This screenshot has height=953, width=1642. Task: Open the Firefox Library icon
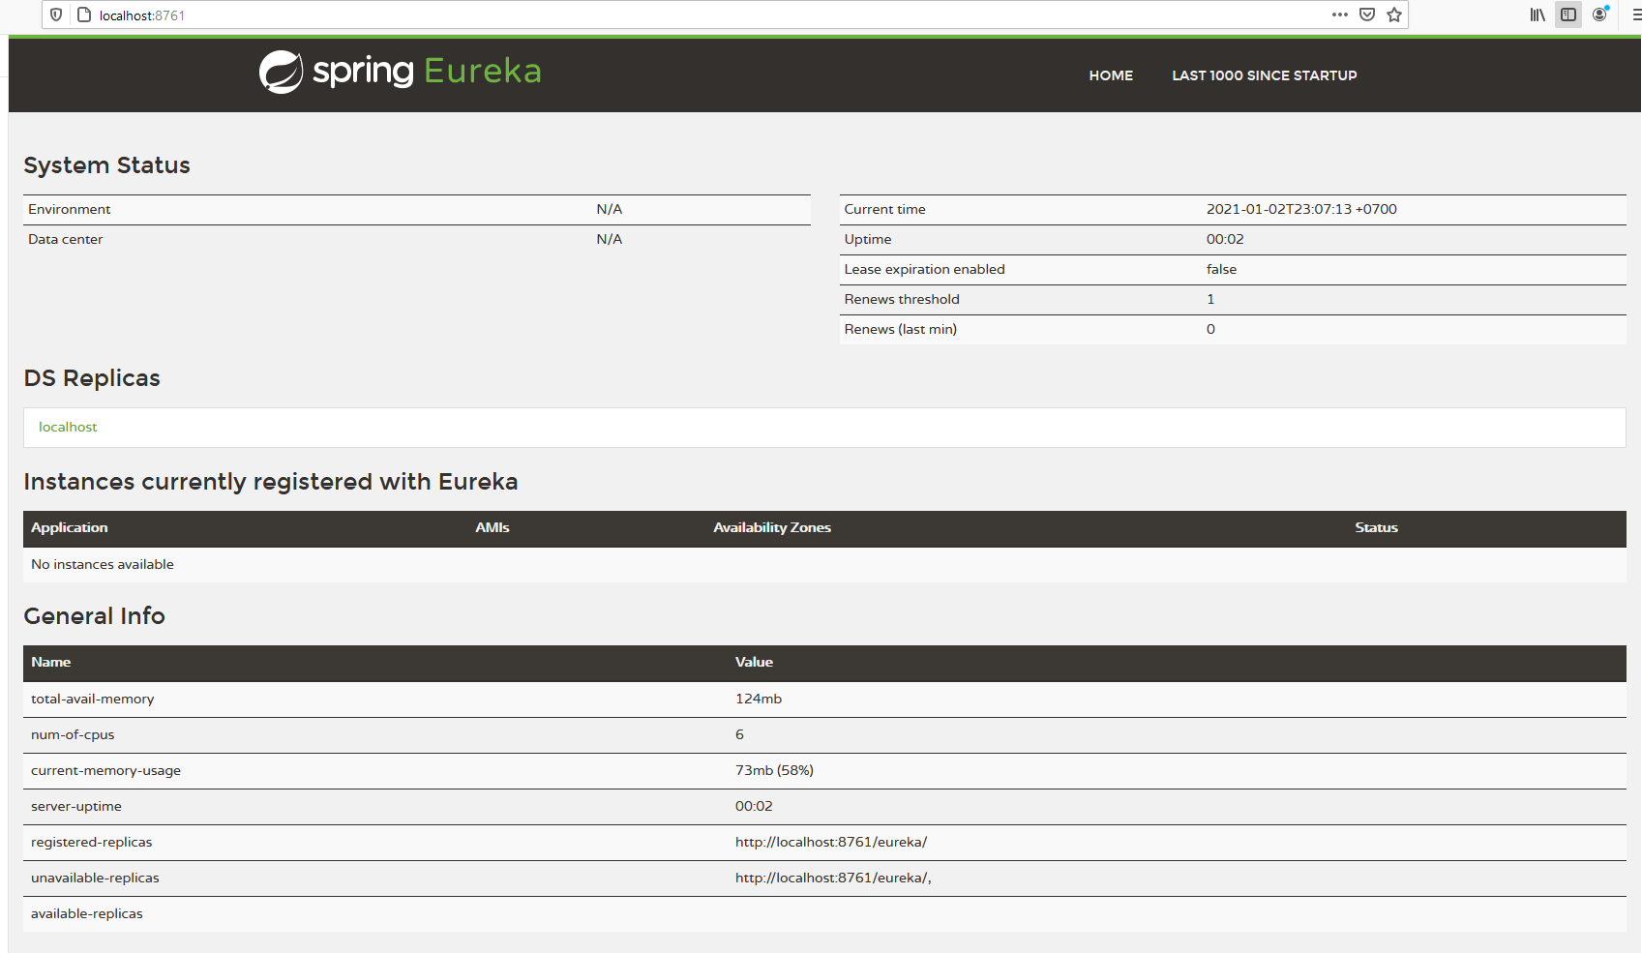pyautogui.click(x=1537, y=15)
